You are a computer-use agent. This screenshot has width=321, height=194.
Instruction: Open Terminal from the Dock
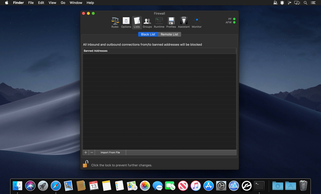coord(259,186)
